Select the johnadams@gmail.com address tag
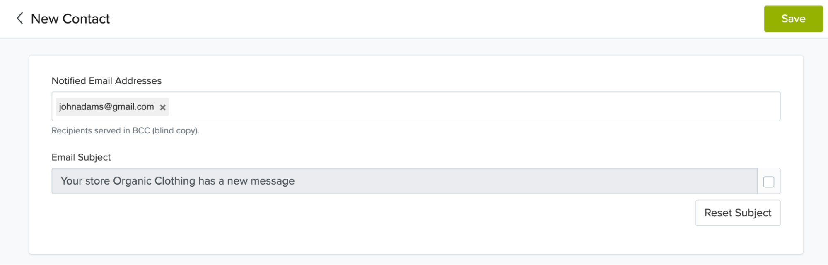Image resolution: width=828 pixels, height=265 pixels. [x=106, y=107]
